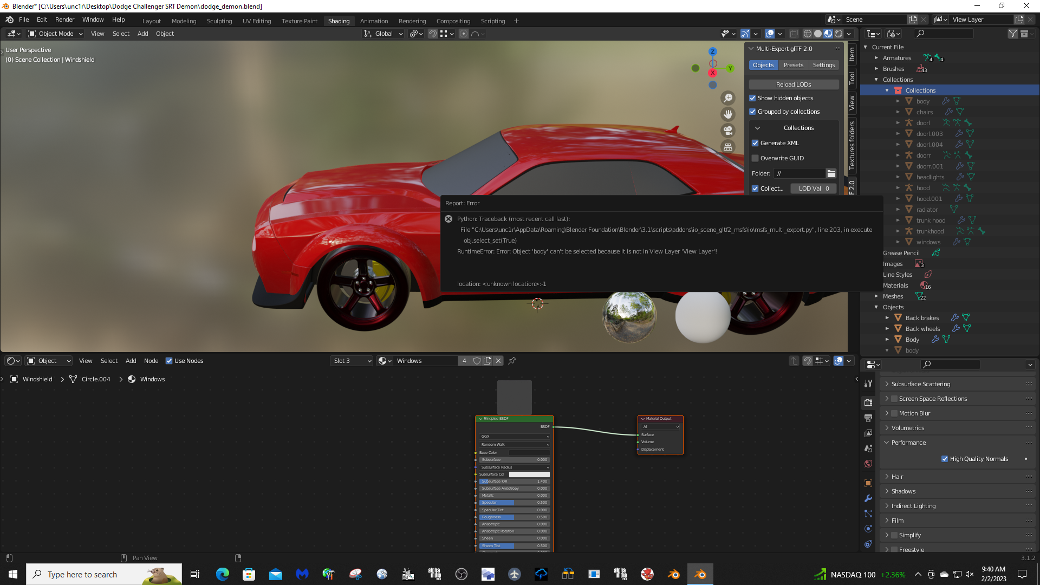
Task: Open the Slot 3 material slot dropdown
Action: [352, 361]
